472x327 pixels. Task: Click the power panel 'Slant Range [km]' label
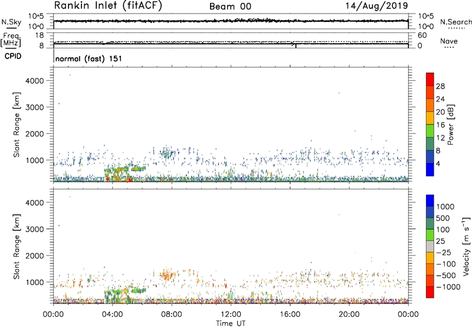17,125
